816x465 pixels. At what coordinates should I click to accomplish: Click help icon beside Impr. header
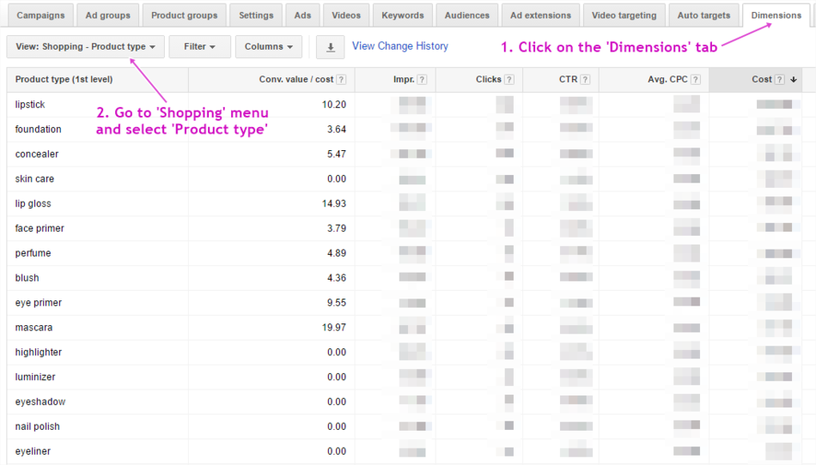coord(422,80)
